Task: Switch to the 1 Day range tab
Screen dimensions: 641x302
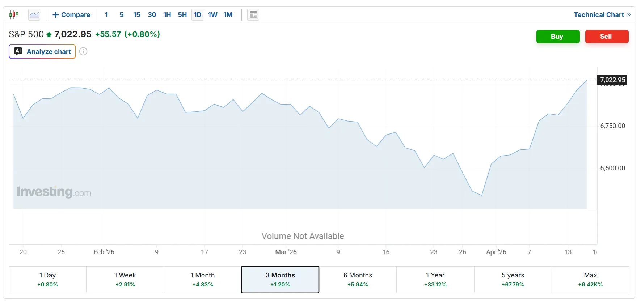Action: click(x=47, y=280)
